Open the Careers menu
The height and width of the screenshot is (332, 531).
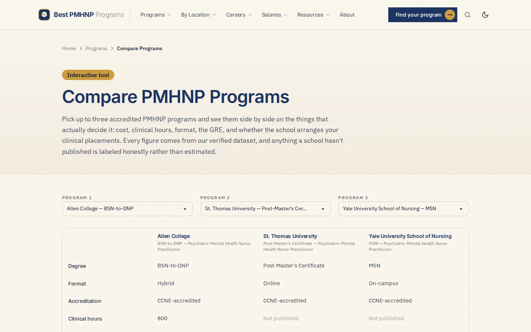[x=239, y=15]
